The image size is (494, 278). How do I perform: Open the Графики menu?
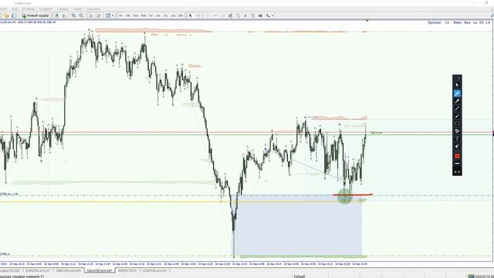(x=46, y=9)
